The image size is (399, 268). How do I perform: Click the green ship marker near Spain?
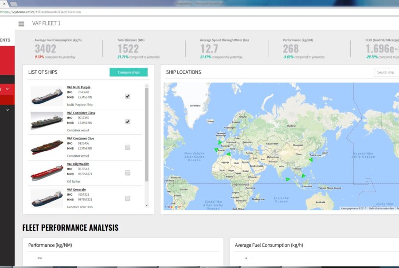(x=216, y=150)
